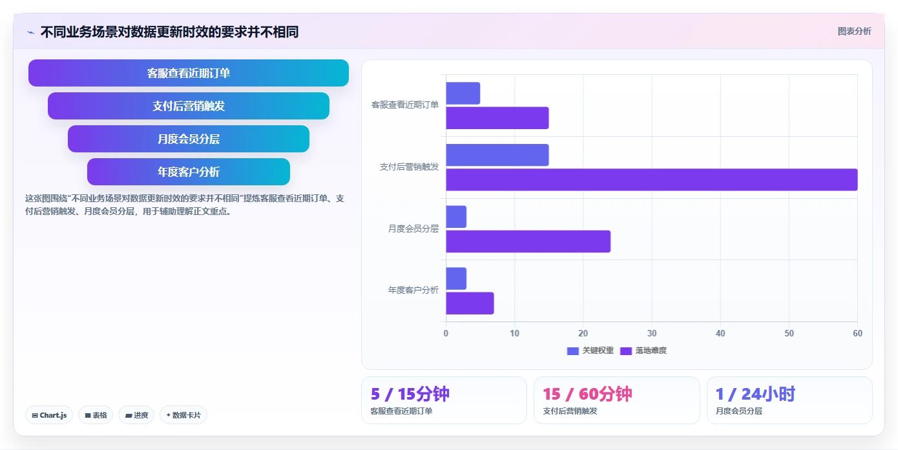
Task: Click the 落地难度 legend label
Action: tap(651, 351)
